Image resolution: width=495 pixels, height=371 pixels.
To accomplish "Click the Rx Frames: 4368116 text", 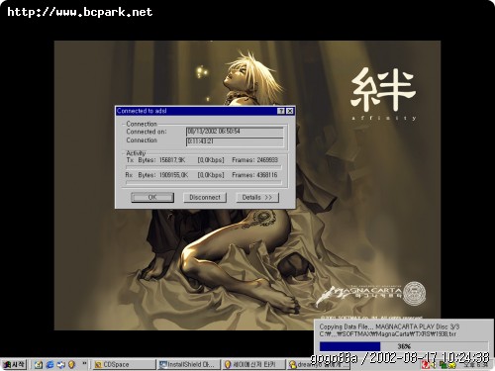I will pyautogui.click(x=254, y=175).
